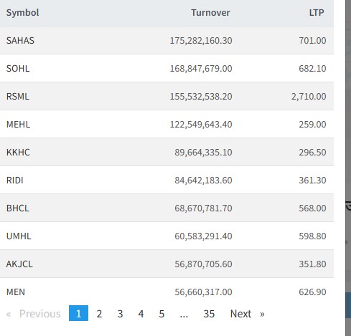Click the MEHL symbol
Screen dimensions: 351x336
pyautogui.click(x=18, y=124)
